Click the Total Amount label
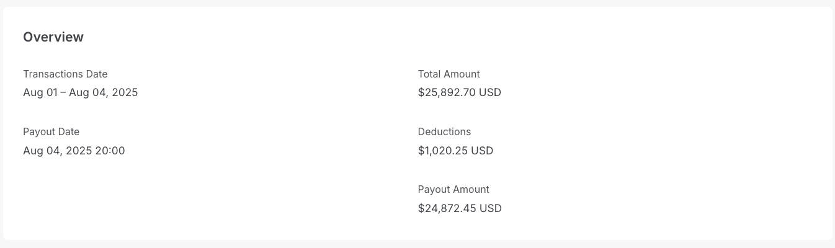This screenshot has height=248, width=835. click(x=449, y=74)
